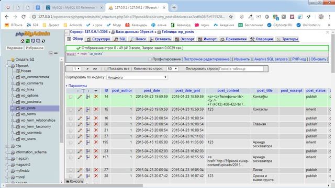The height and width of the screenshot is (188, 335).
Task: Open new browser tab
Action: tap(174, 7)
